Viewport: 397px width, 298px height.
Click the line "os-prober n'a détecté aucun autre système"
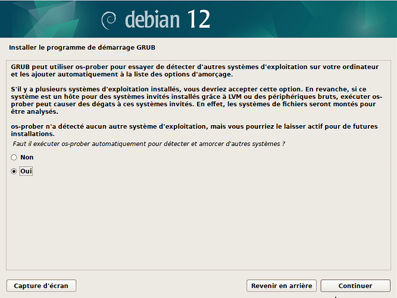194,130
